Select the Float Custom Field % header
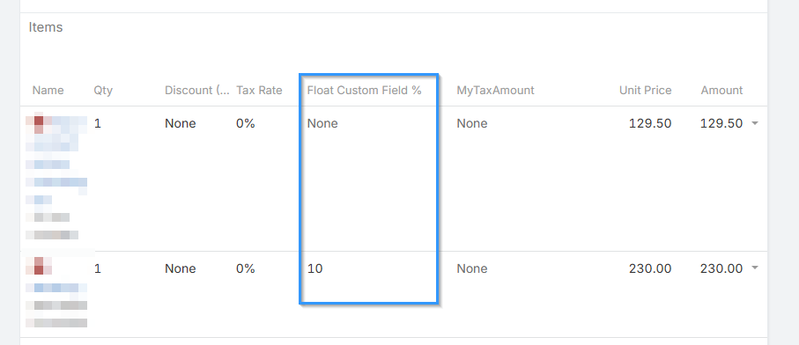 [x=365, y=91]
